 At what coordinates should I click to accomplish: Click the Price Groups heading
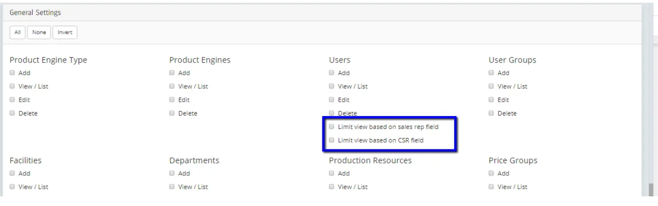tap(513, 161)
